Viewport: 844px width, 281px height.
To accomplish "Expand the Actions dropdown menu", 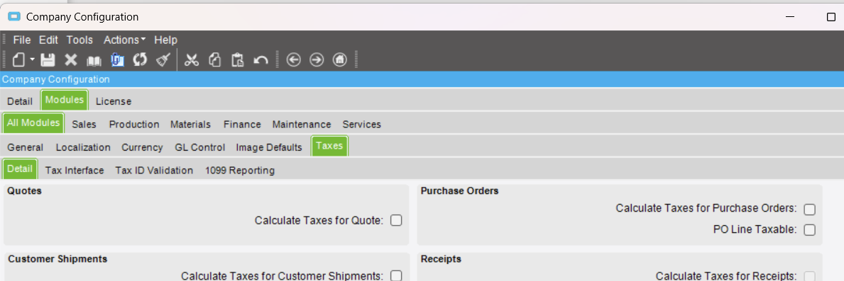I will 124,40.
